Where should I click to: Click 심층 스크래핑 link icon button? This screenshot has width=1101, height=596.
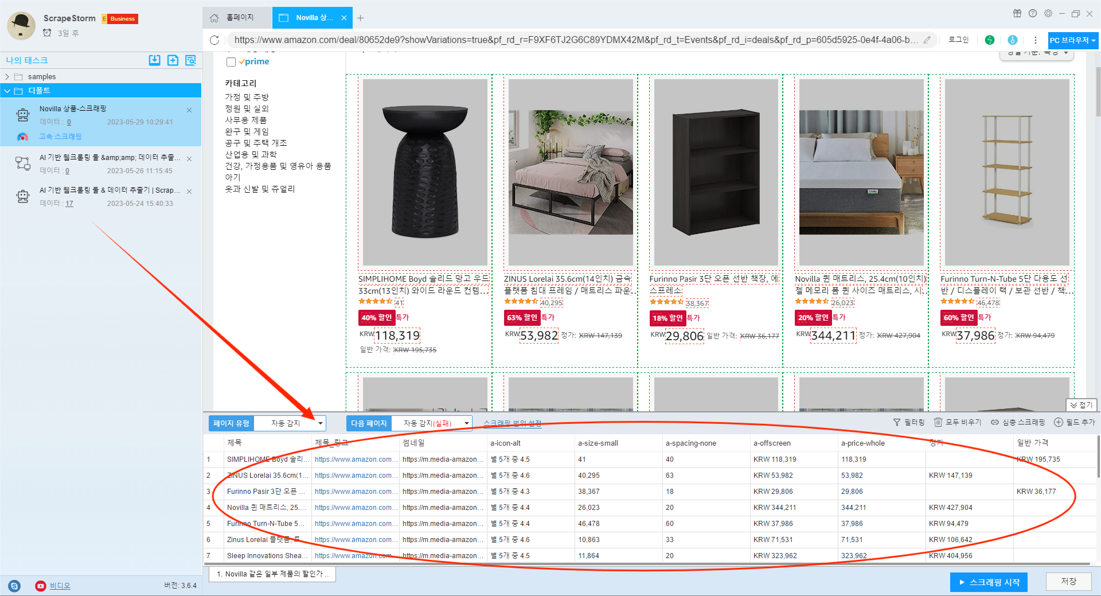pos(1018,422)
